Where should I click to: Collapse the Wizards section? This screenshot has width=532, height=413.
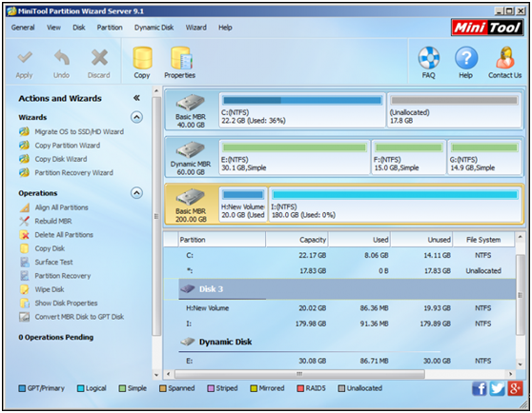[x=136, y=117]
